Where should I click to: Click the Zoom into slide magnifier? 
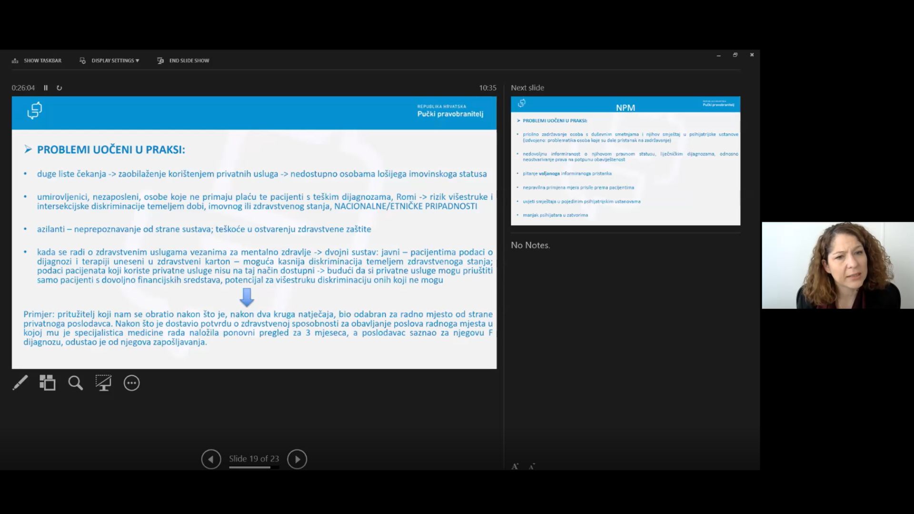coord(75,383)
